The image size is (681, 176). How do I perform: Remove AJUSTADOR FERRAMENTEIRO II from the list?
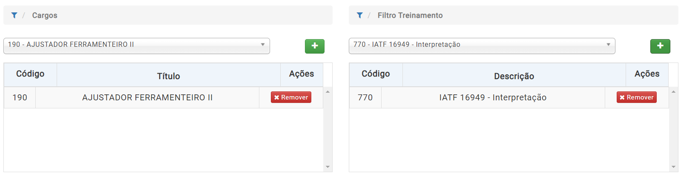pyautogui.click(x=291, y=97)
